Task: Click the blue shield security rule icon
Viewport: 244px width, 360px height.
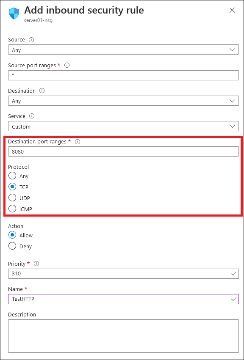Action: click(x=14, y=14)
